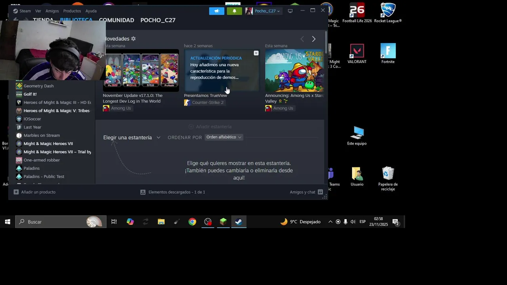Screen dimensions: 507x285
Task: Open Google Chrome from the taskbar
Action: (192, 222)
